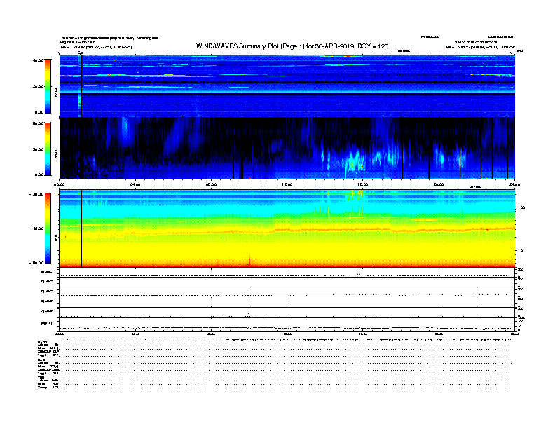
Task: Click the -145.00 label on third color bar
Action: click(x=37, y=229)
